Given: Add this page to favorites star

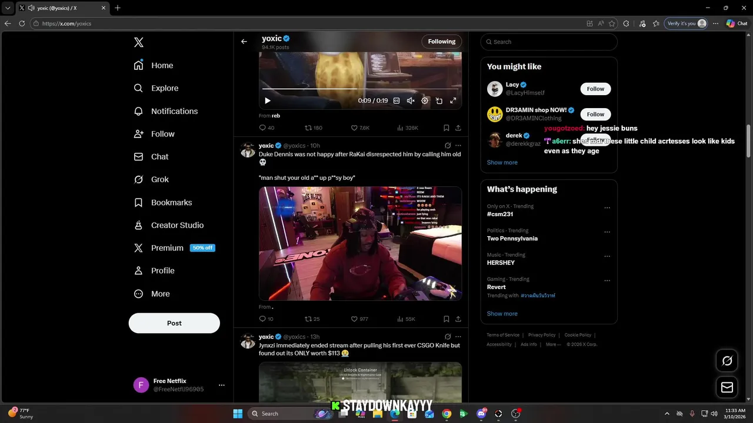Looking at the screenshot, I should (x=612, y=23).
